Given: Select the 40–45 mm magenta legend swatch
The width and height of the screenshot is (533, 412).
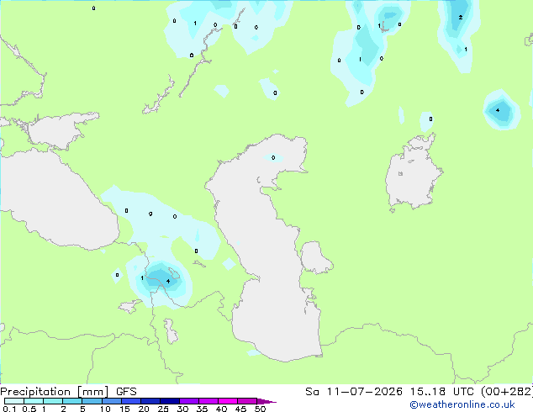Looking at the screenshot, I should pos(228,401).
